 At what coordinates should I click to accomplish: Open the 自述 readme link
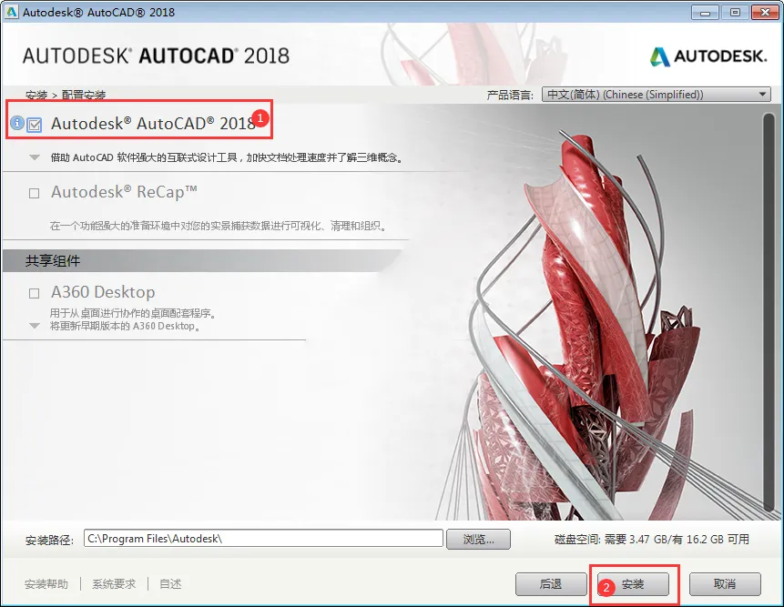(170, 584)
